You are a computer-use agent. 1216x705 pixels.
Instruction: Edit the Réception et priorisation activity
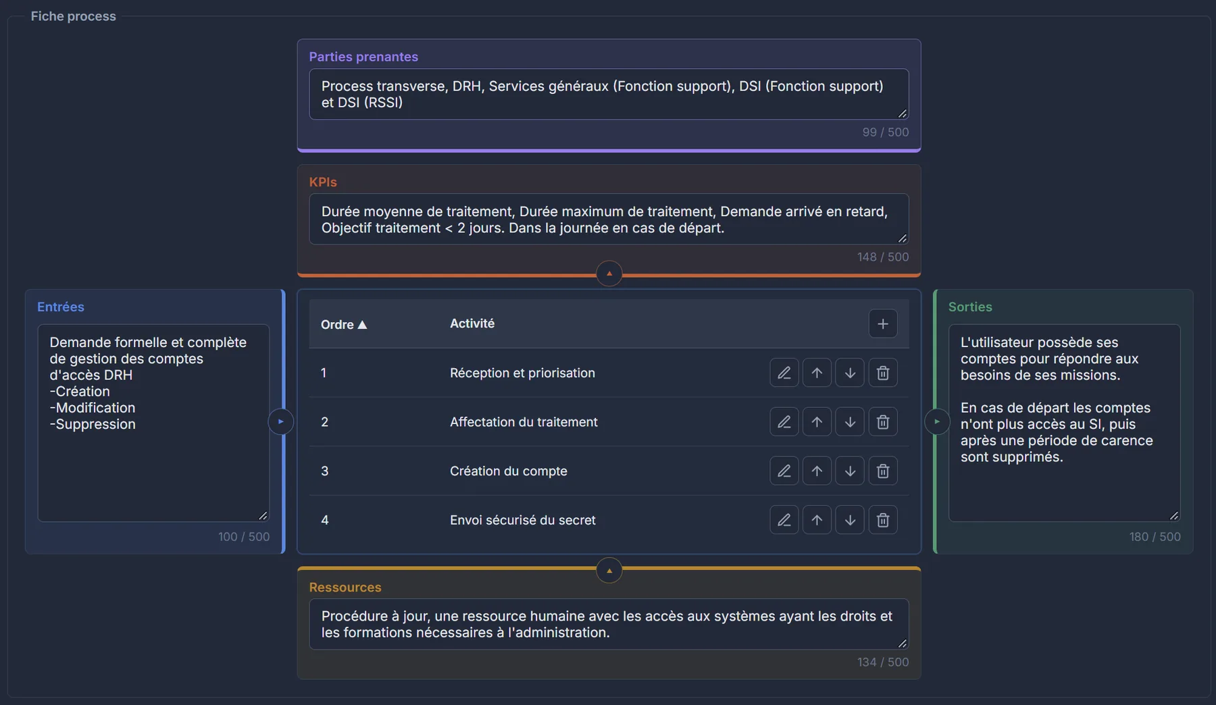[x=784, y=373]
